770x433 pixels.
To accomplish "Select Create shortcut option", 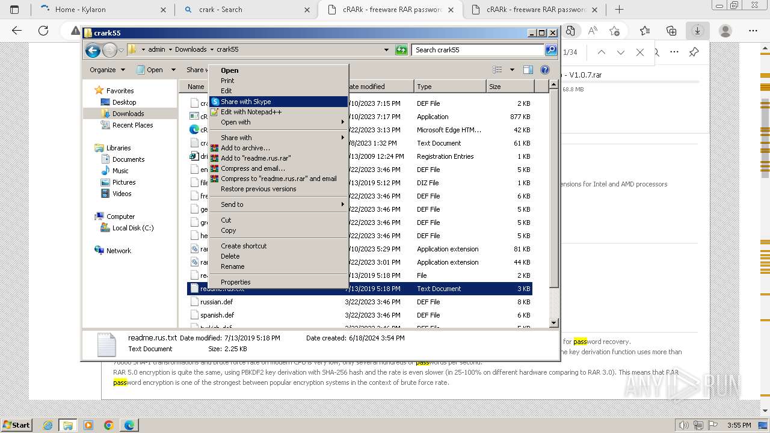I will (278, 246).
